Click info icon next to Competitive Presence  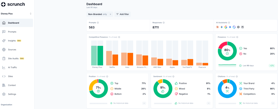119,37
